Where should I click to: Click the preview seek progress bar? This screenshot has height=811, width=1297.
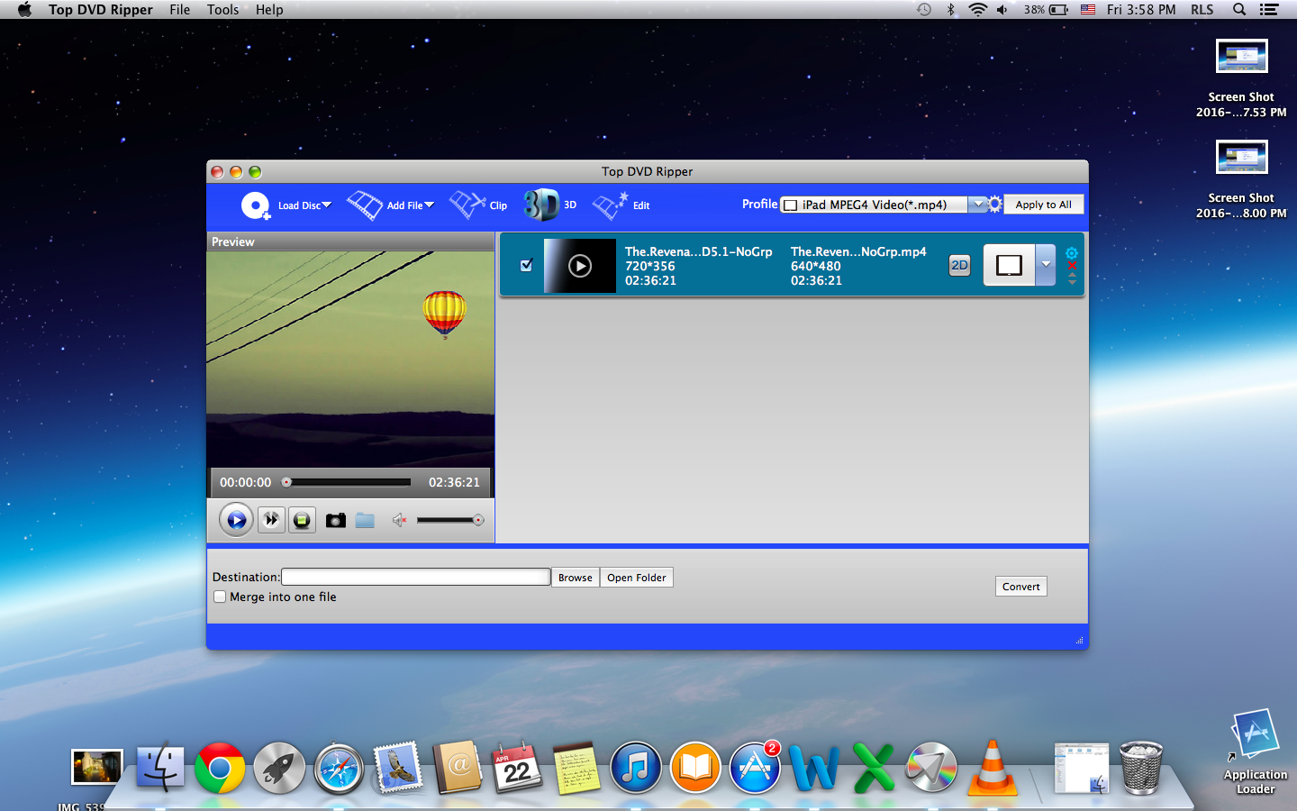(x=347, y=482)
